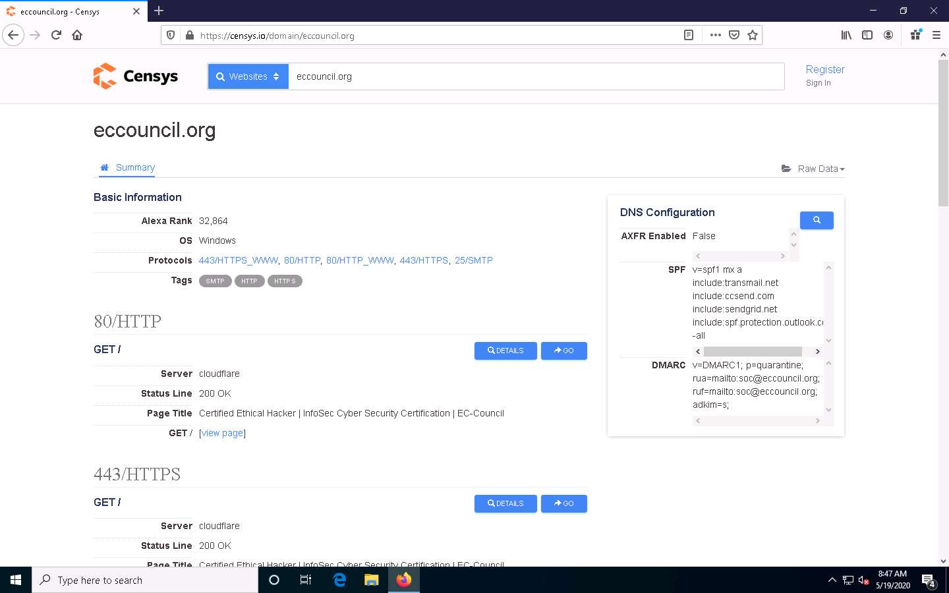949x593 pixels.
Task: Click the SPF box down scroll arrow
Action: click(828, 341)
